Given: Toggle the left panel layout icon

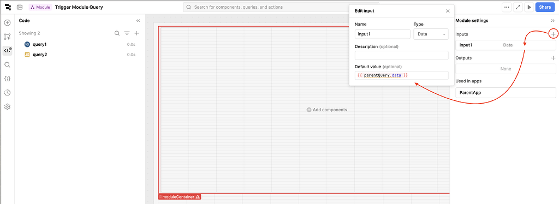Looking at the screenshot, I should 20,7.
